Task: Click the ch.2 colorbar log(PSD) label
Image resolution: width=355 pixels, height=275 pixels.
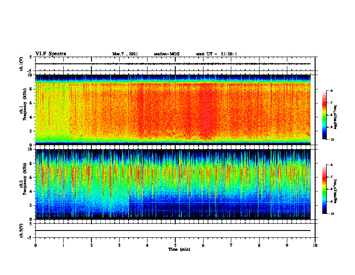Action: pyautogui.click(x=335, y=191)
